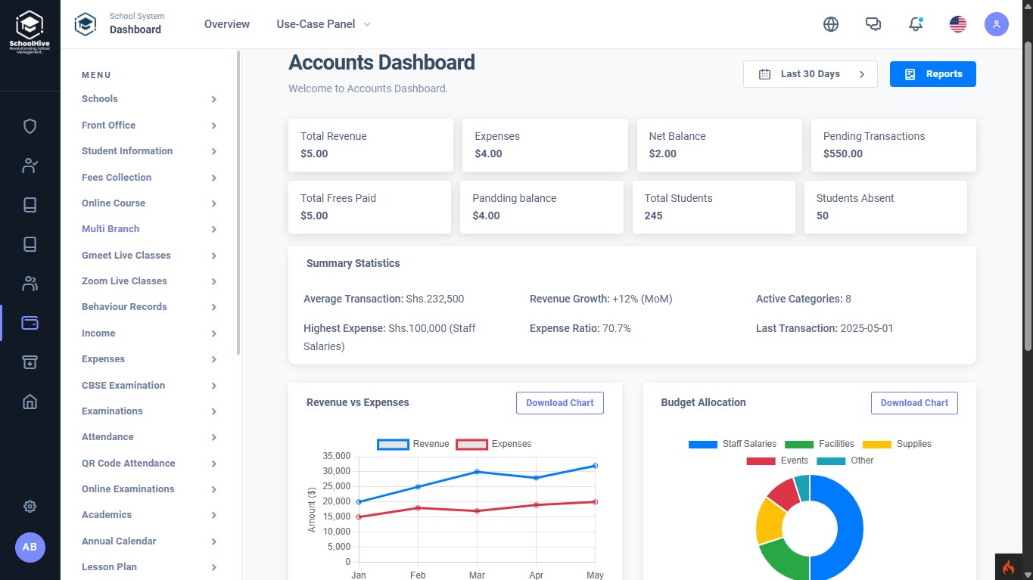Toggle the Revenue series in chart legend
This screenshot has height=580, width=1033.
(x=413, y=444)
